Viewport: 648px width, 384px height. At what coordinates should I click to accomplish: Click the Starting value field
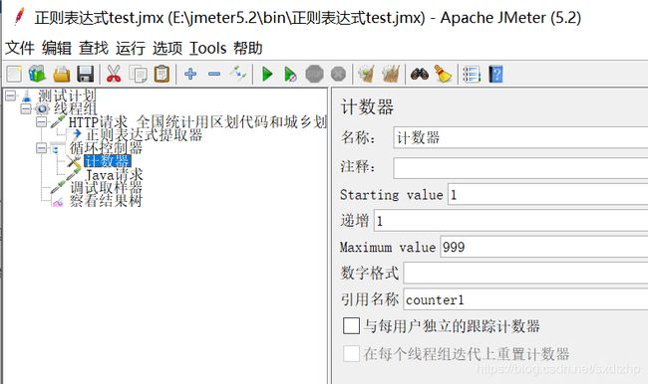[x=548, y=194]
